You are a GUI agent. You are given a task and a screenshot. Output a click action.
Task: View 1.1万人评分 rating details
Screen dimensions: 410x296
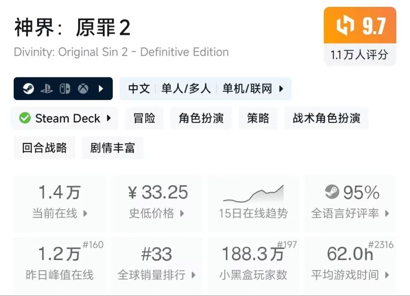pos(359,55)
